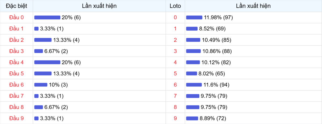Click the 13.33% bar for Đầu 2
Image resolution: width=322 pixels, height=124 pixels.
43,40
